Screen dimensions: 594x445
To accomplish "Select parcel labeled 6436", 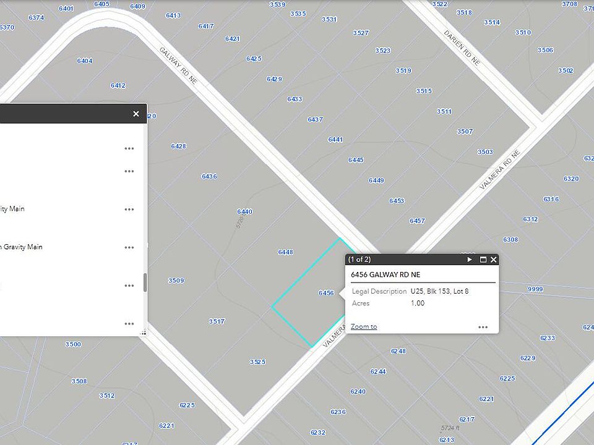I will click(x=209, y=176).
